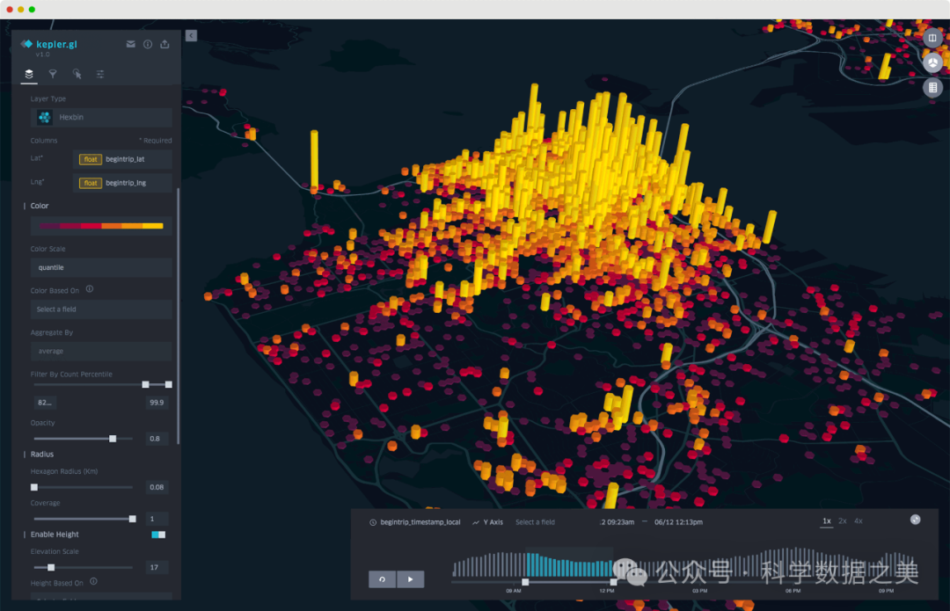Reset the time animation with the rewind button
This screenshot has height=611, width=950.
click(382, 579)
